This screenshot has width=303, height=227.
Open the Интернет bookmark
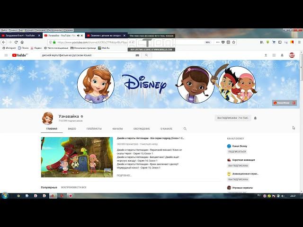[x=9, y=48]
